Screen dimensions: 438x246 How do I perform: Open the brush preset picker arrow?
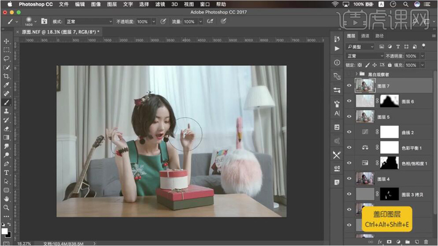pyautogui.click(x=35, y=21)
